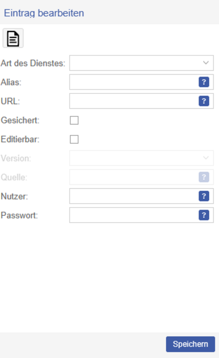219x358 pixels.
Task: Open the Nutzer field help icon
Action: pyautogui.click(x=204, y=196)
